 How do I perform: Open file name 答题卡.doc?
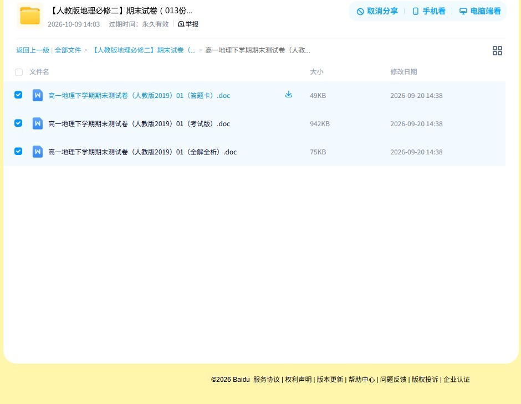click(x=139, y=96)
